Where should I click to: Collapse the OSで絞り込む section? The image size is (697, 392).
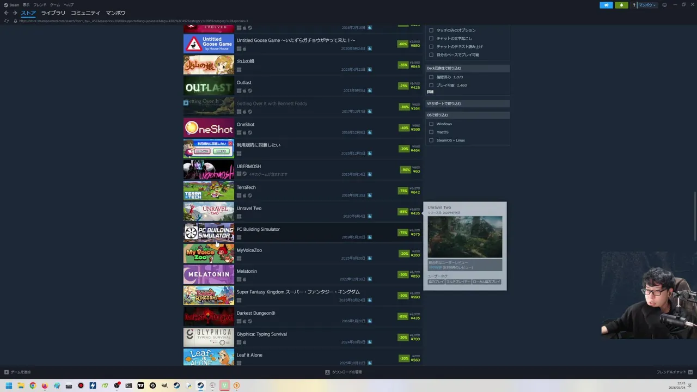click(467, 115)
